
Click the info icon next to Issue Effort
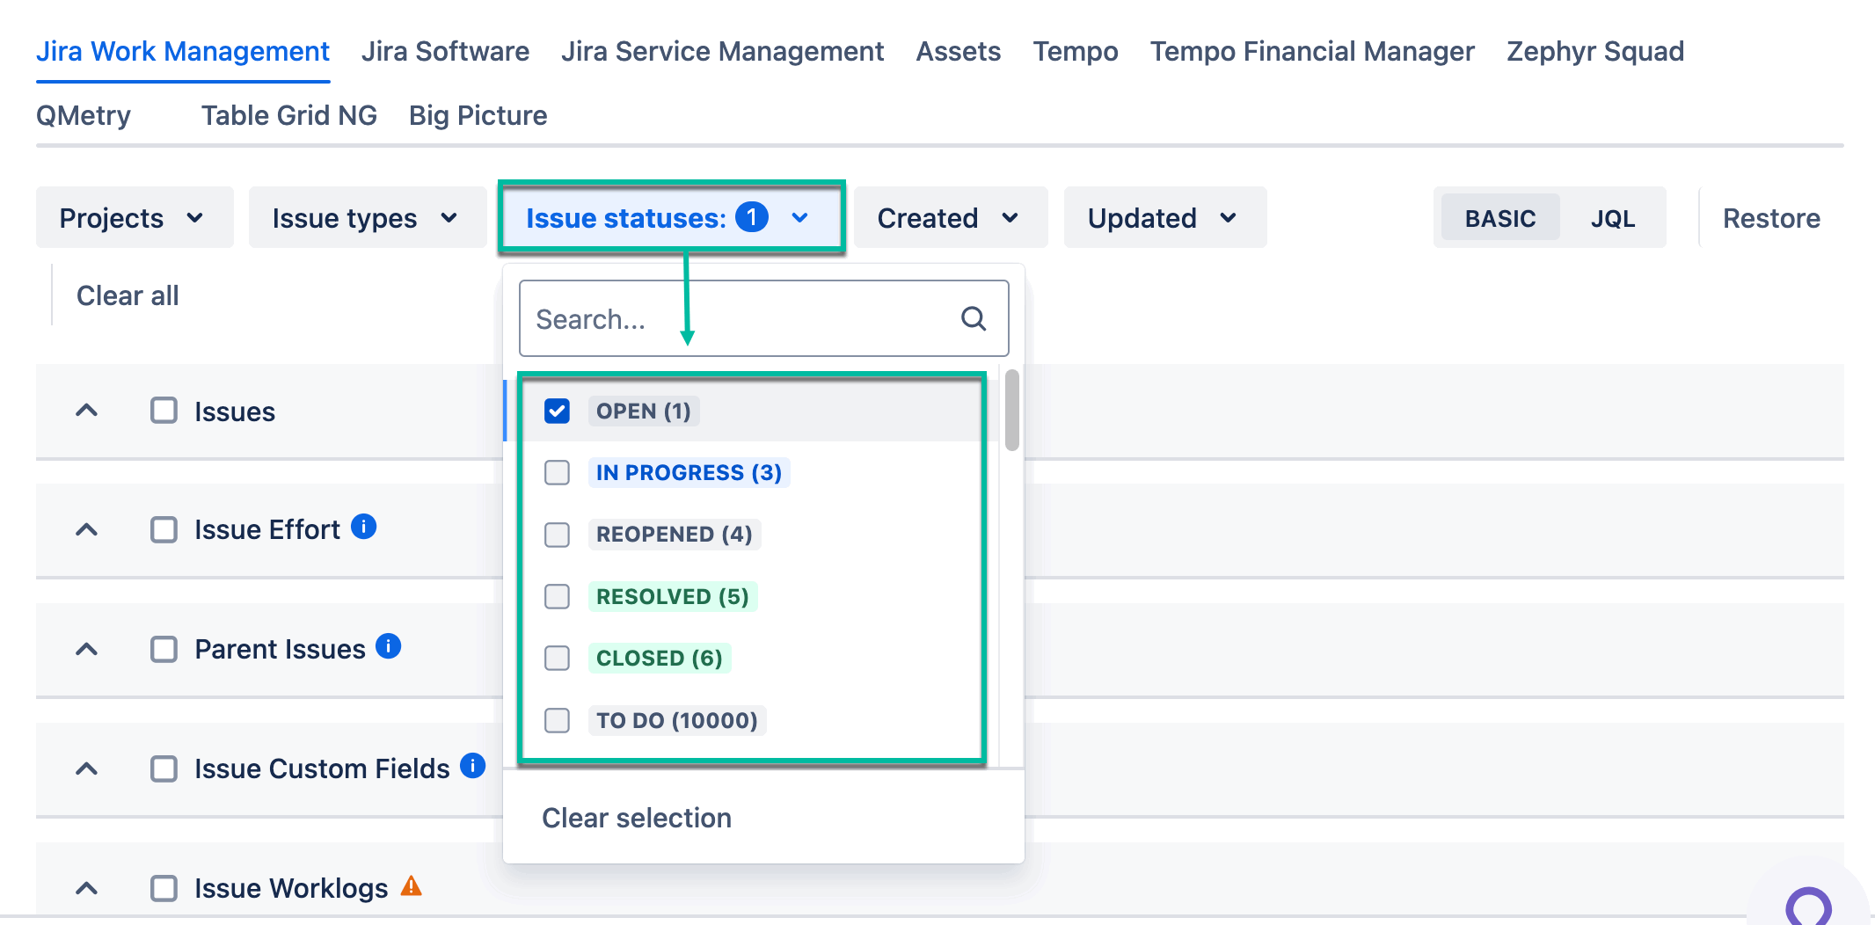point(364,527)
